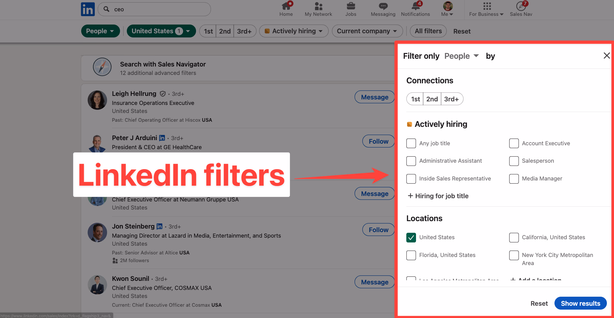The height and width of the screenshot is (318, 614).
Task: Click the Sales Navigator compass icon
Action: (102, 67)
